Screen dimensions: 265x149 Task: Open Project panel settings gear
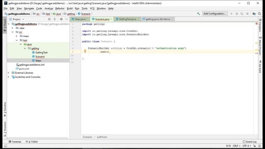click(x=61, y=19)
